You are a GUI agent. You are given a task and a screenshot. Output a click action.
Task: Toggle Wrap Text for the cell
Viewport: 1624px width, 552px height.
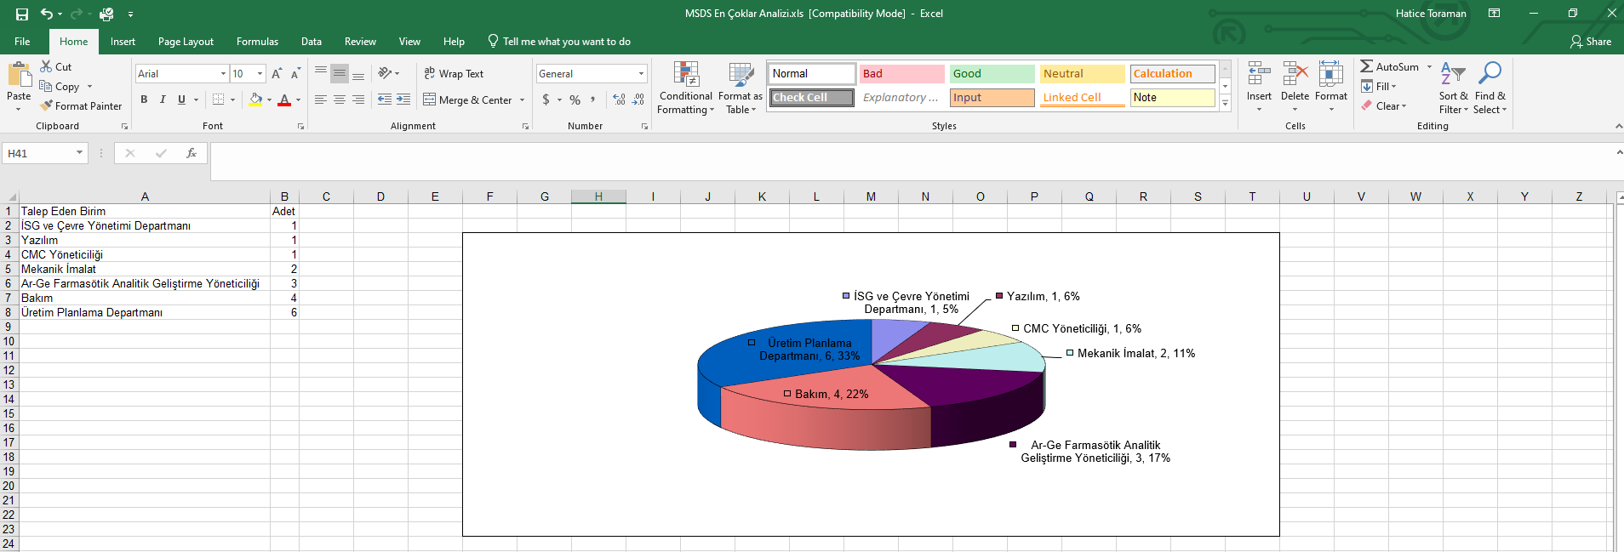coord(454,74)
